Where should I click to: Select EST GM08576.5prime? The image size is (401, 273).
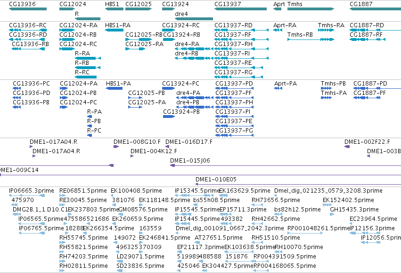pyautogui.click(x=143, y=210)
